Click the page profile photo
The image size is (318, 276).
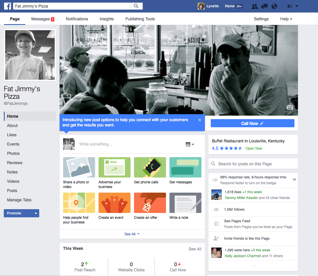[x=30, y=55]
